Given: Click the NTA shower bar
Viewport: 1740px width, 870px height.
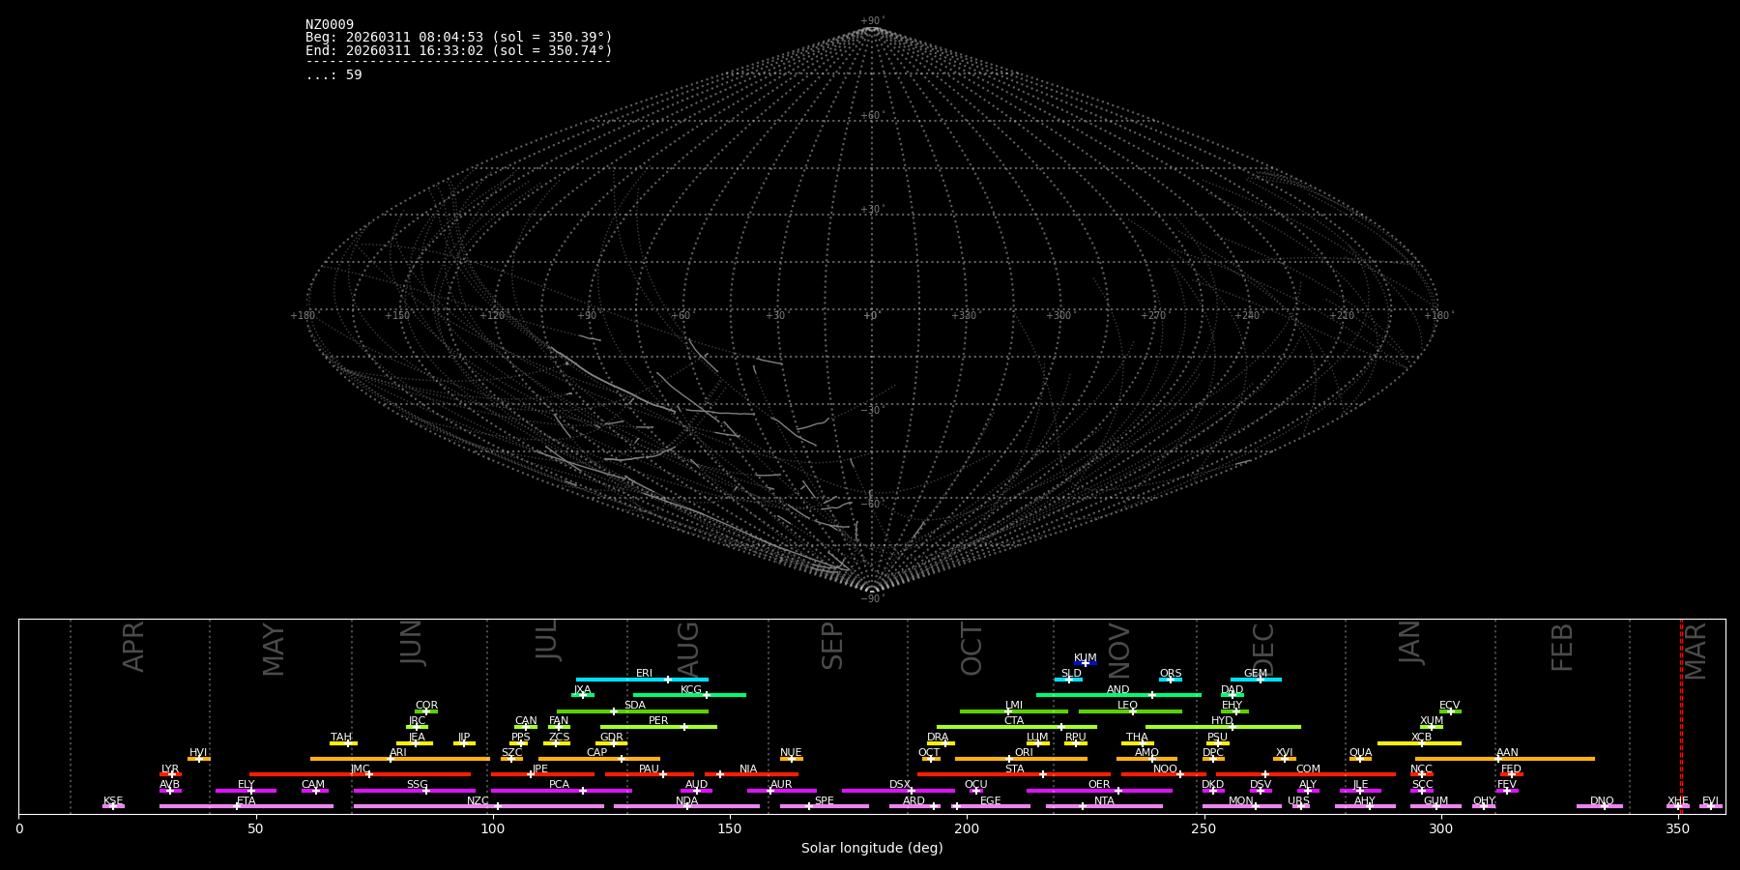Looking at the screenshot, I should [1104, 806].
